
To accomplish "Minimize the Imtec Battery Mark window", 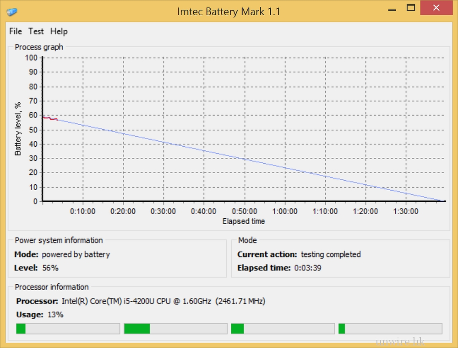I will click(393, 8).
